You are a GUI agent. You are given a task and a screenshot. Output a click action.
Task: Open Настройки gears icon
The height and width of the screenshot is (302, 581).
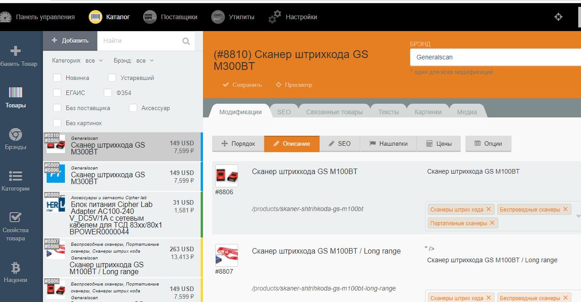(275, 17)
